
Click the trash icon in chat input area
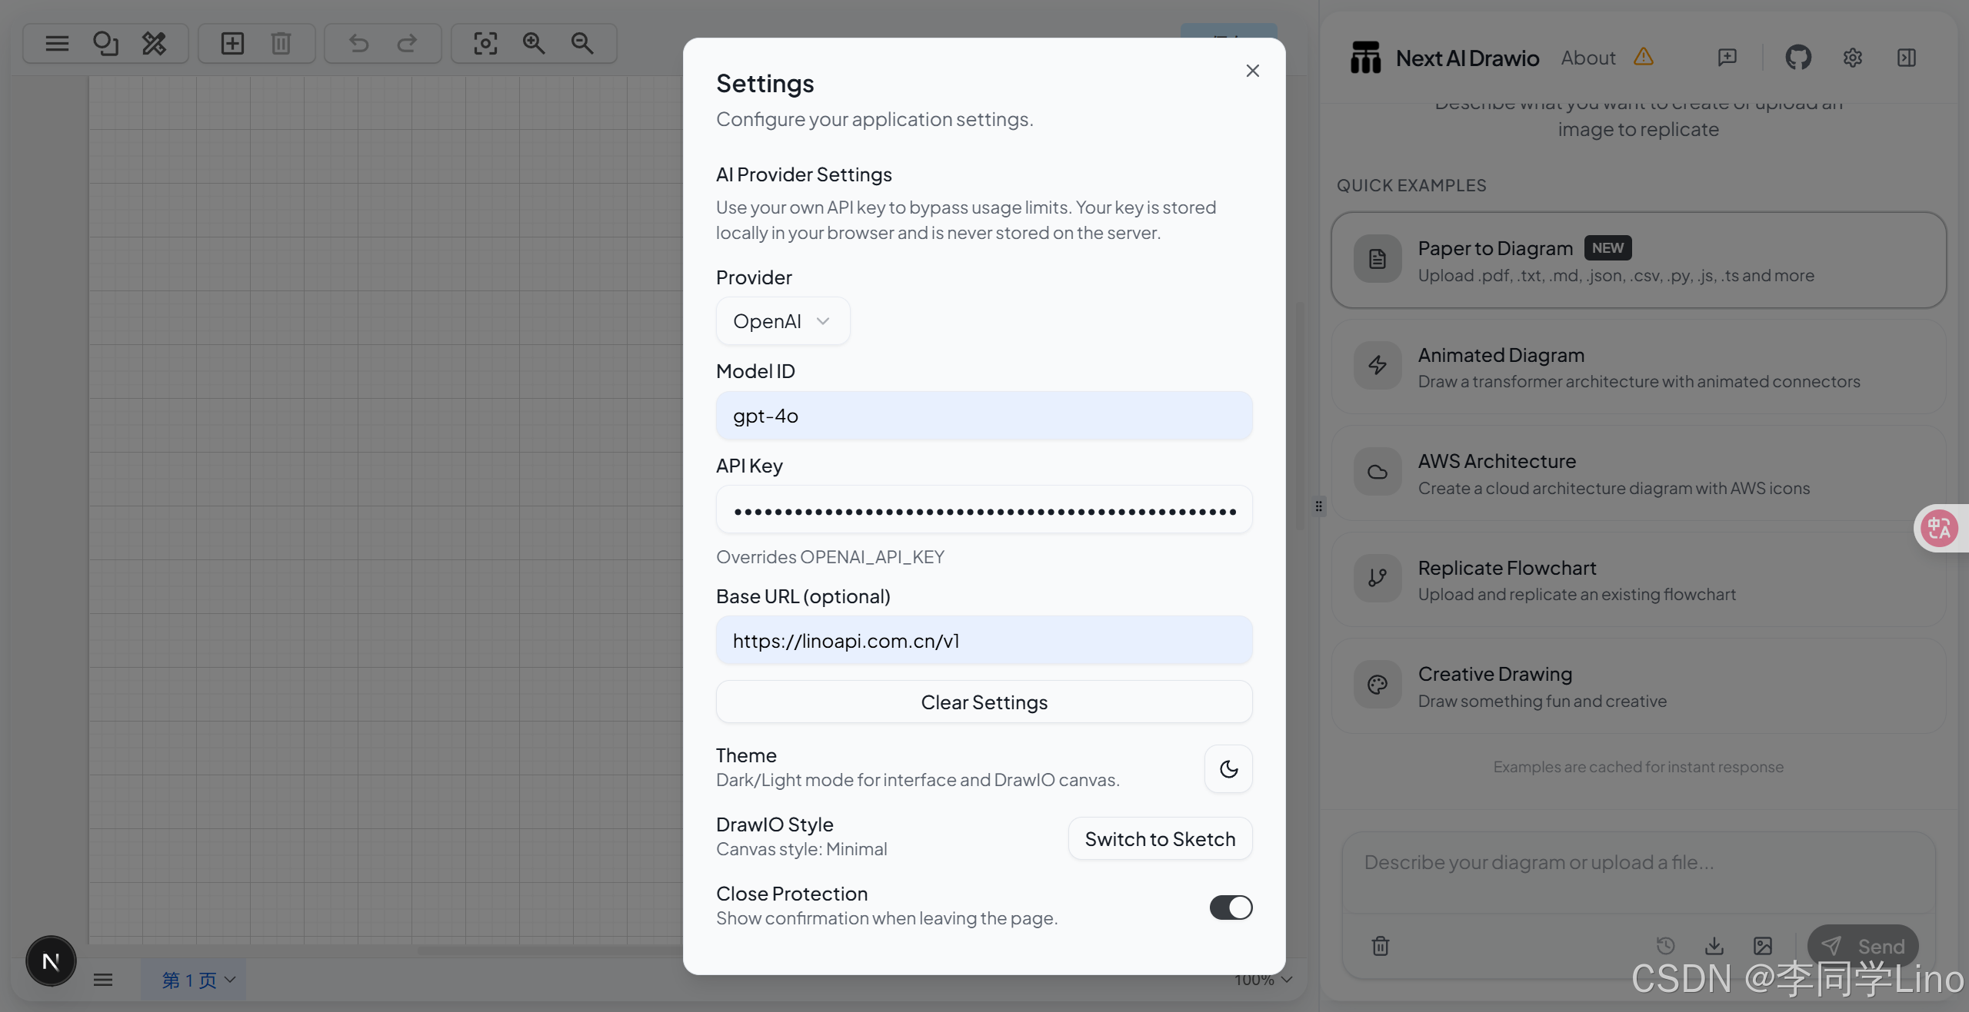[1381, 945]
